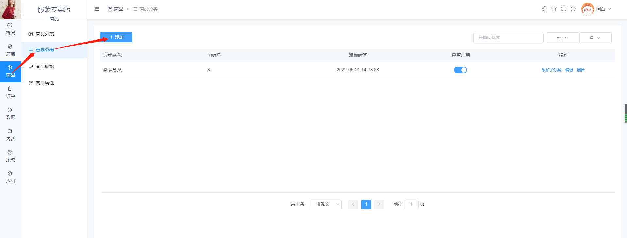Open 商品属性 menu item
Viewport: 627px width, 238px height.
(x=54, y=83)
